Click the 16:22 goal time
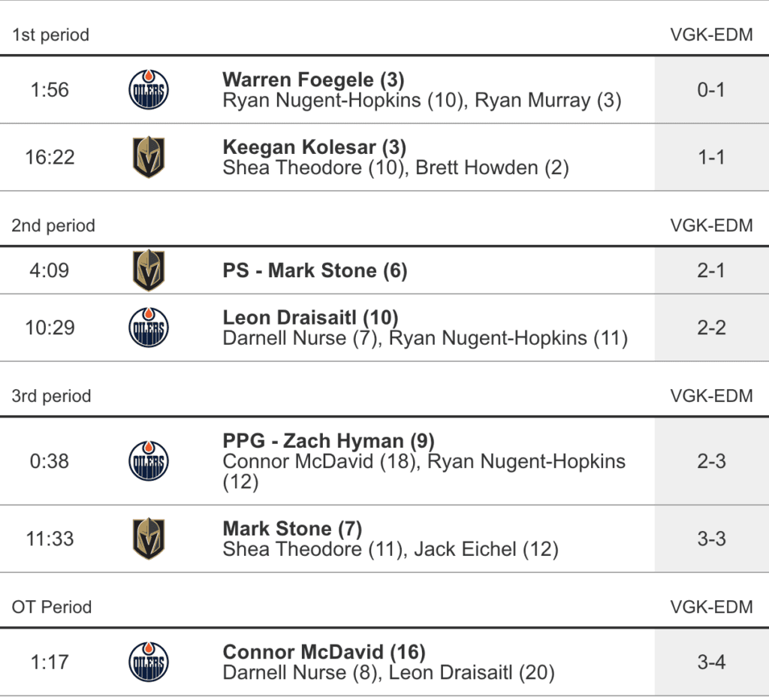Screen dimensions: 769x697 [50, 157]
